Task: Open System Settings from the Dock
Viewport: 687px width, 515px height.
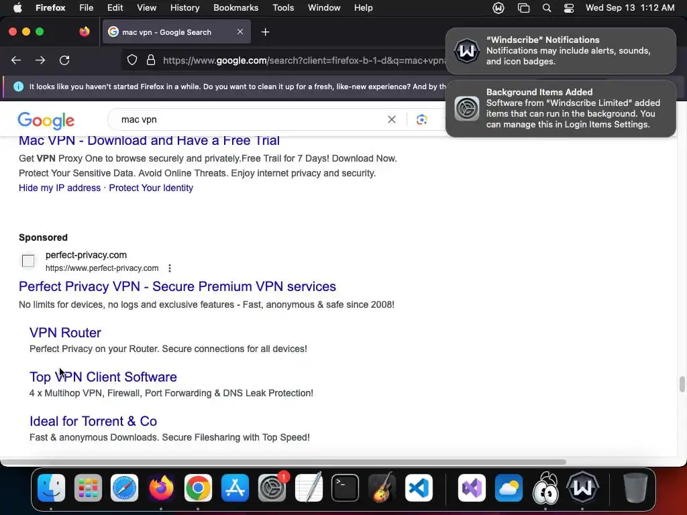Action: coord(272,488)
